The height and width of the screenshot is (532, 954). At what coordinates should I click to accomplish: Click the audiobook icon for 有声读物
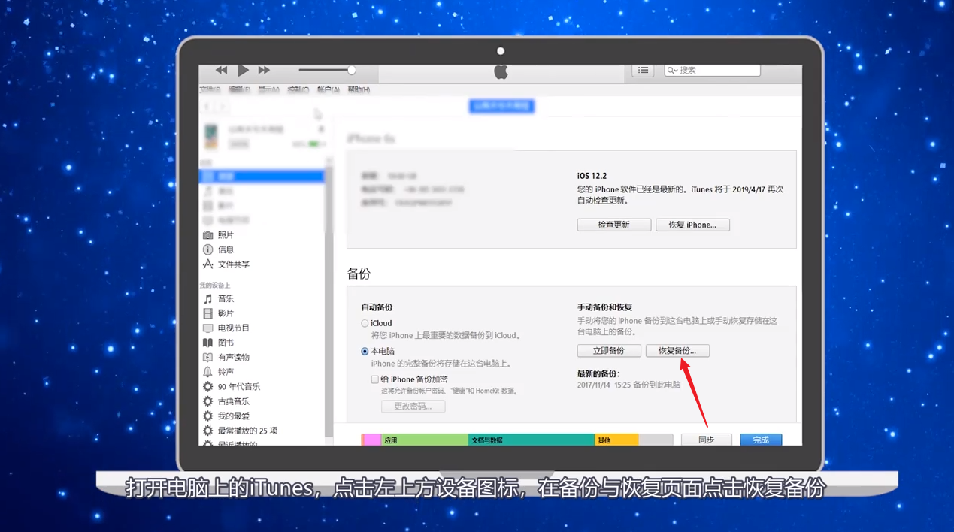[208, 357]
